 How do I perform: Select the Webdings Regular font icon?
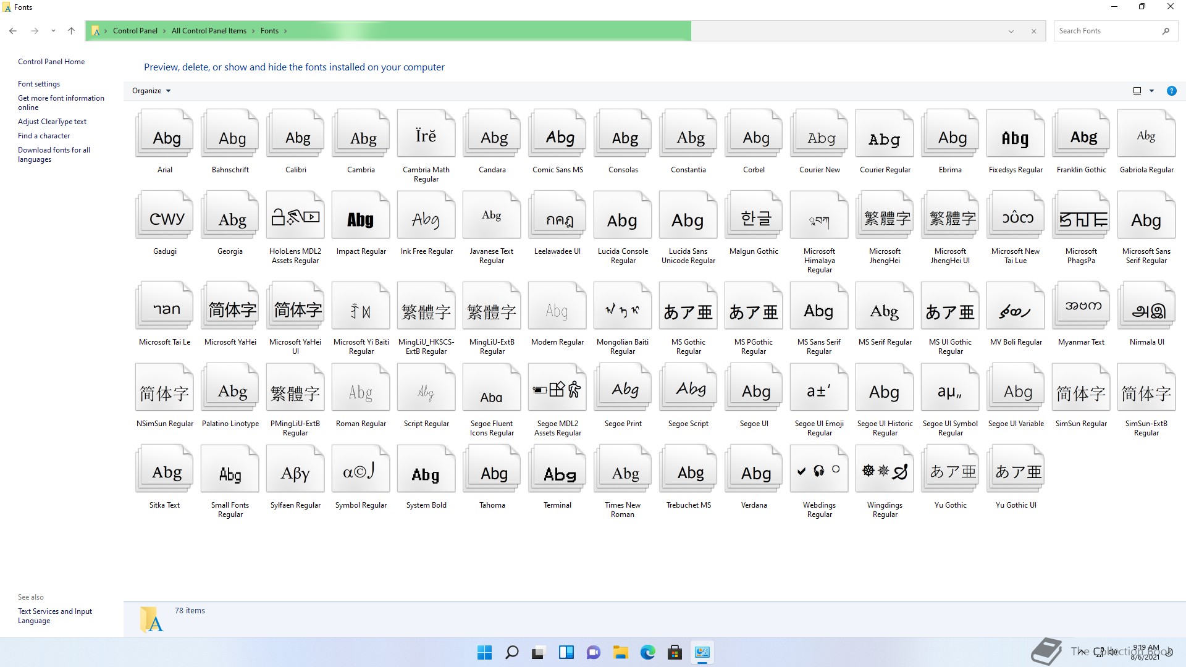pos(820,469)
